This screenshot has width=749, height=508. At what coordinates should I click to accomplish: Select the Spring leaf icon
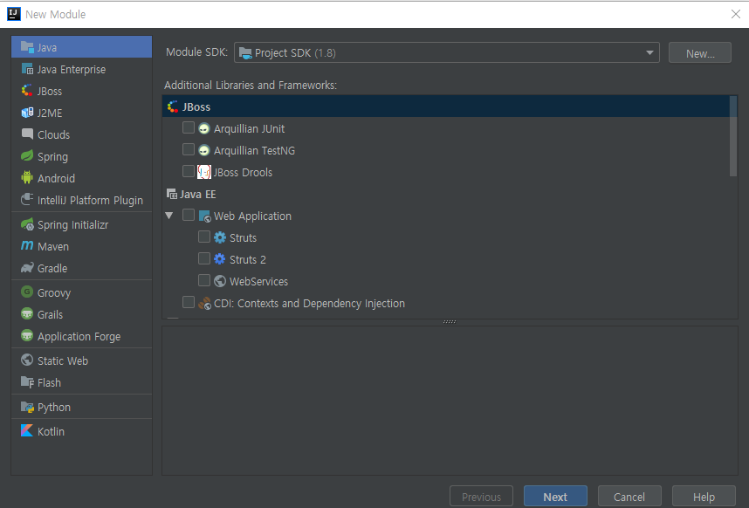tap(27, 156)
